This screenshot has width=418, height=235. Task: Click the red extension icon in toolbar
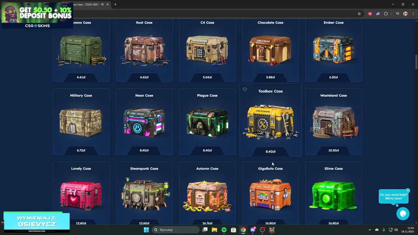click(370, 14)
